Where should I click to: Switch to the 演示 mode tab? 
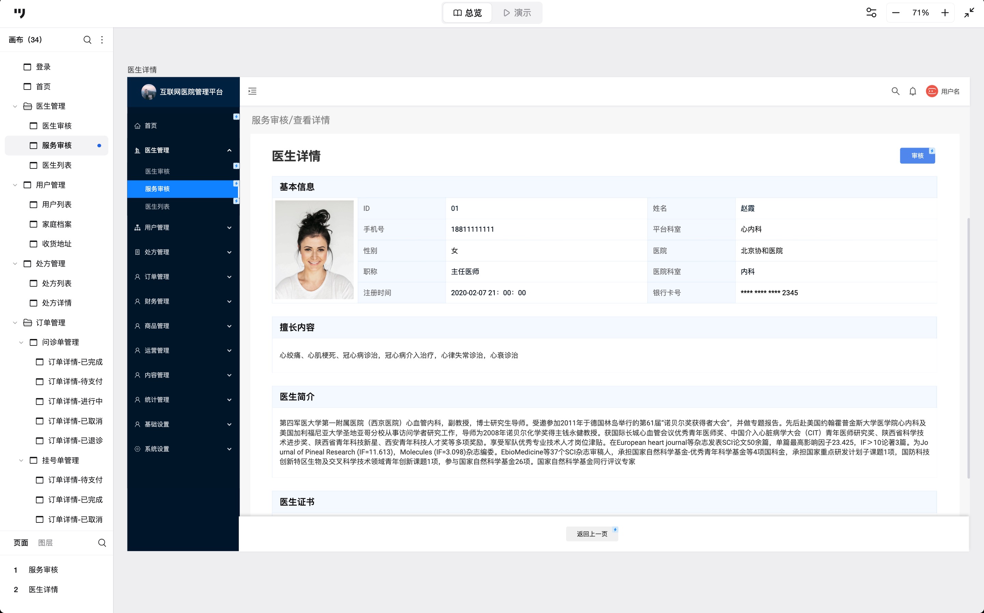[x=517, y=13]
